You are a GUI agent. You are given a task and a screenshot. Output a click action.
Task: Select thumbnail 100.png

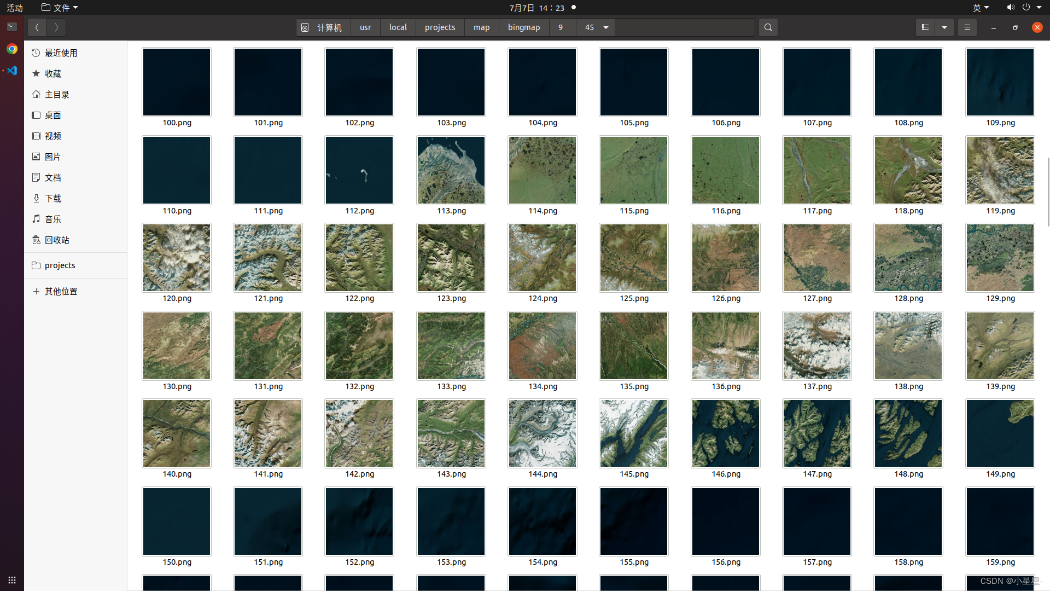coord(177,82)
